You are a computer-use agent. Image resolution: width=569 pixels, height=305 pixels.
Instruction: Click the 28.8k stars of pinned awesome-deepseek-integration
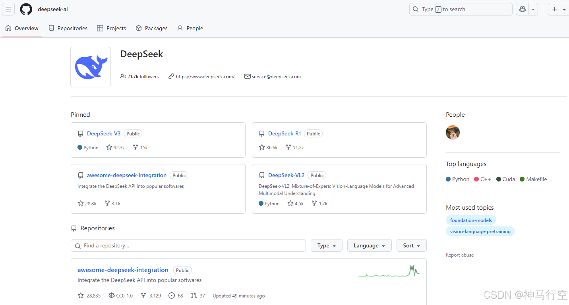[87, 203]
